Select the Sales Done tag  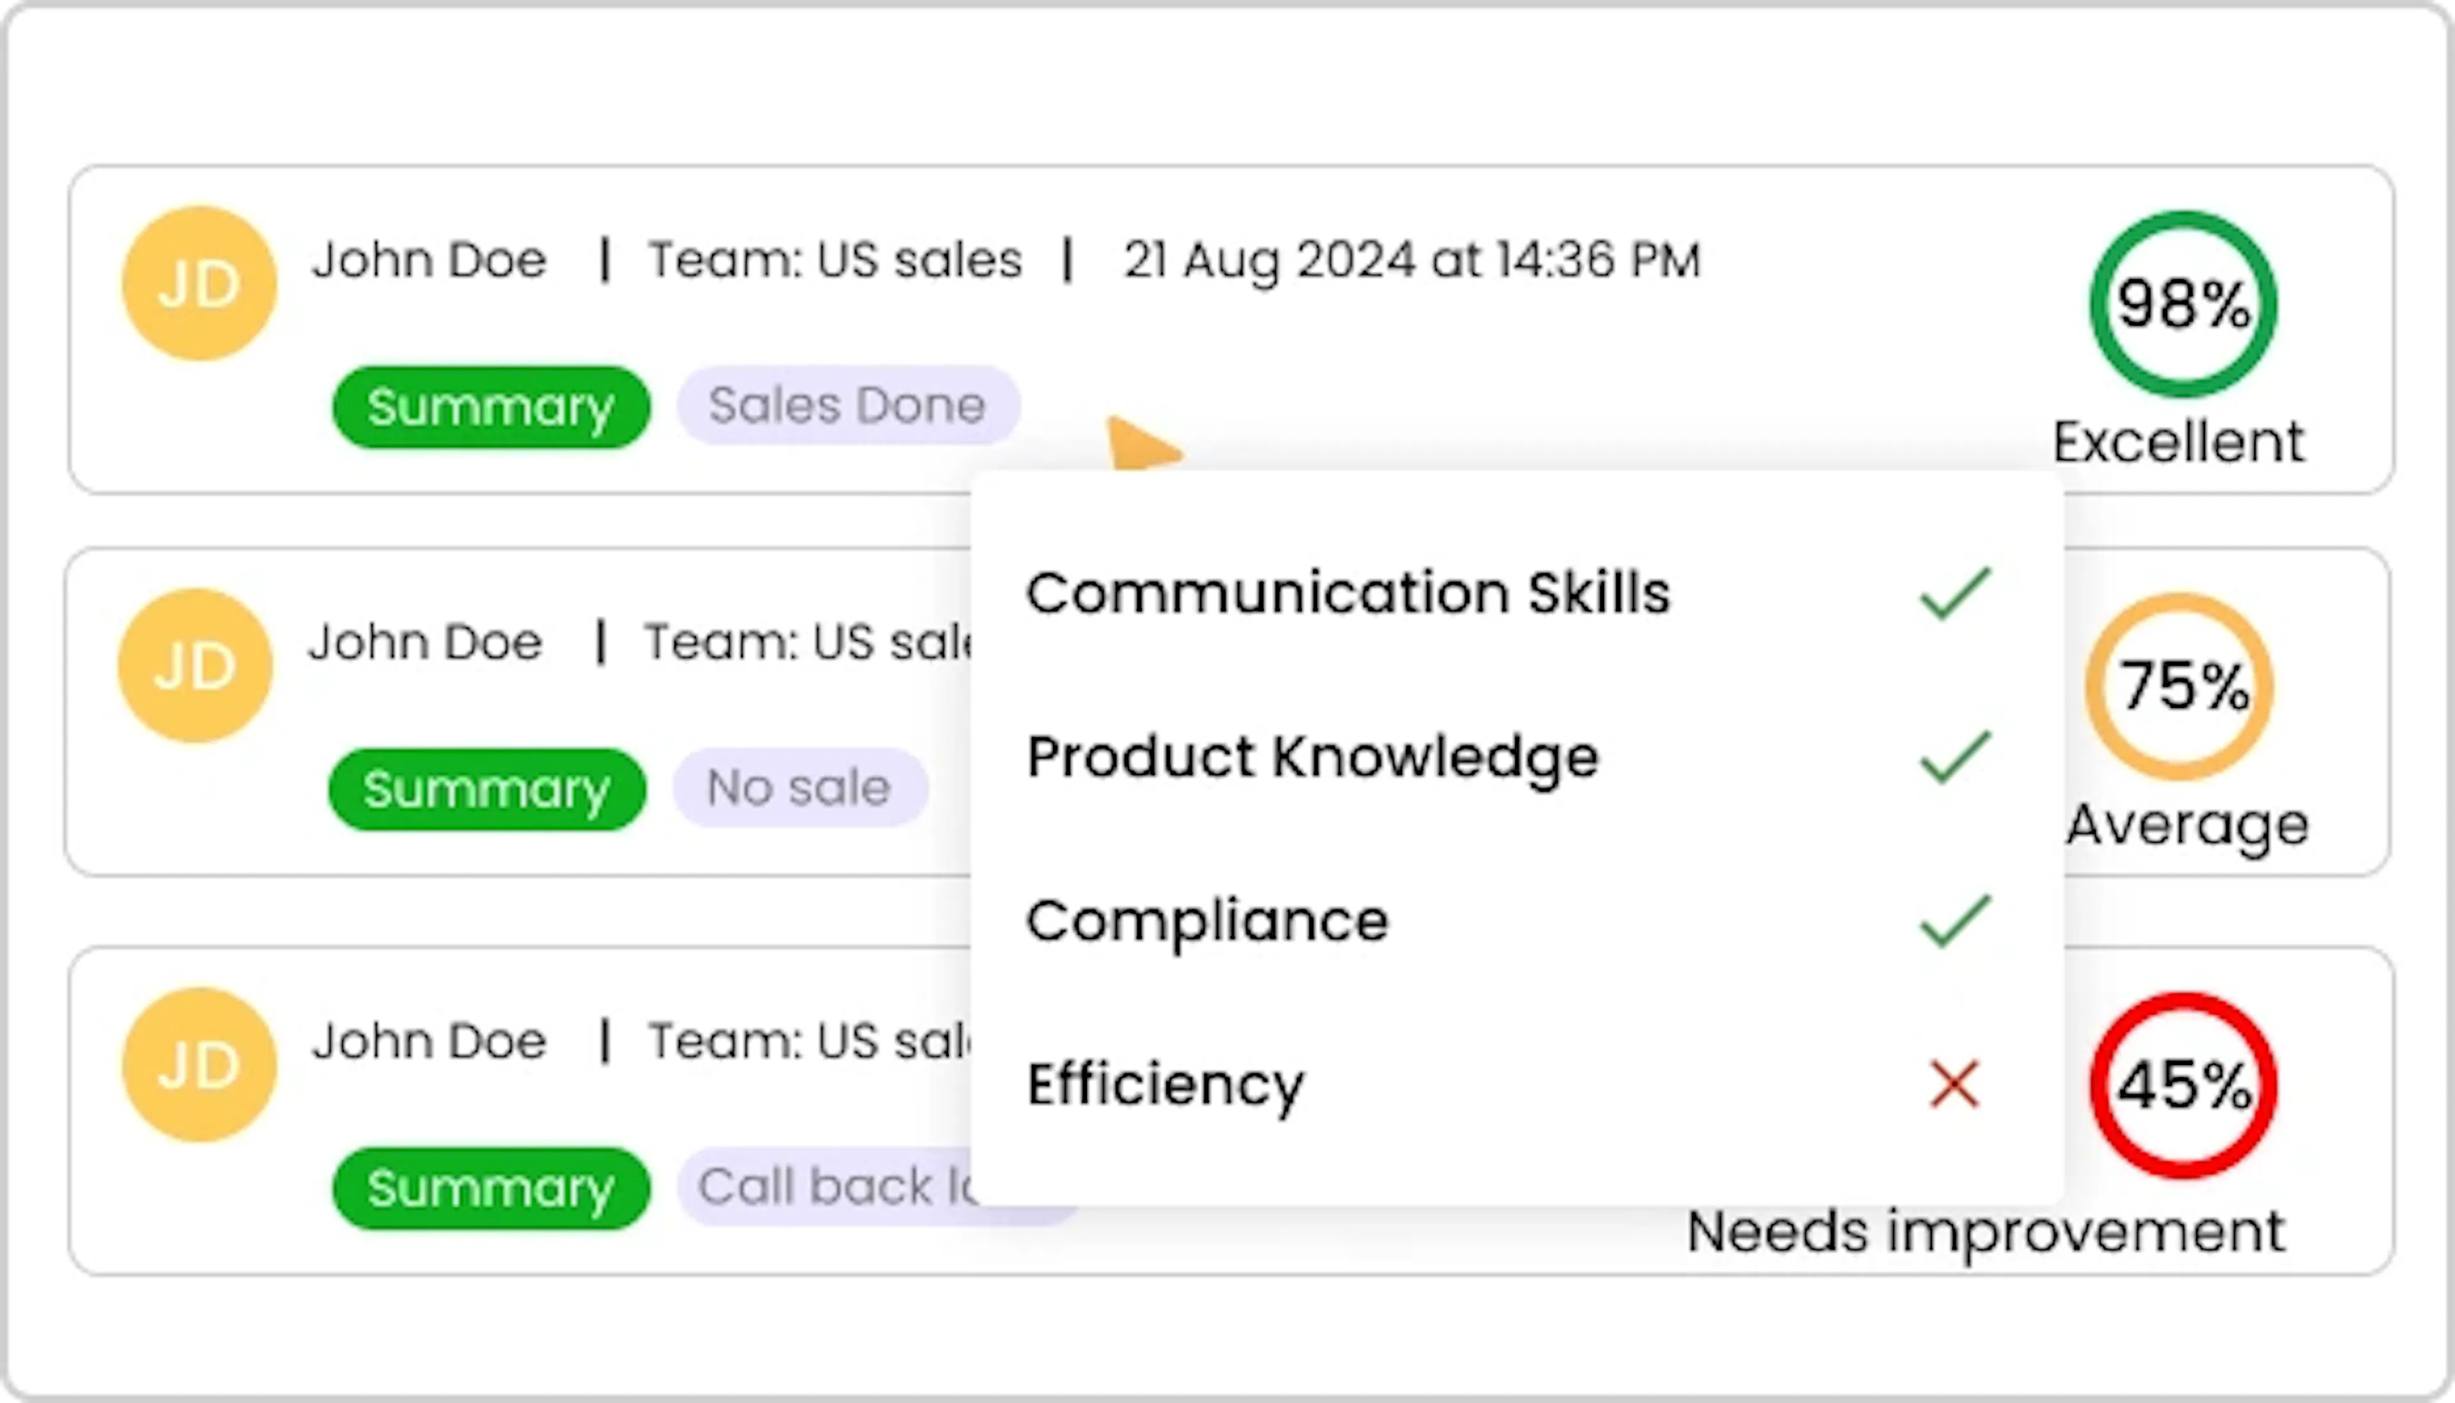coord(848,404)
